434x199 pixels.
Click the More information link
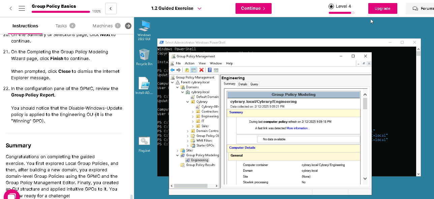(298, 128)
